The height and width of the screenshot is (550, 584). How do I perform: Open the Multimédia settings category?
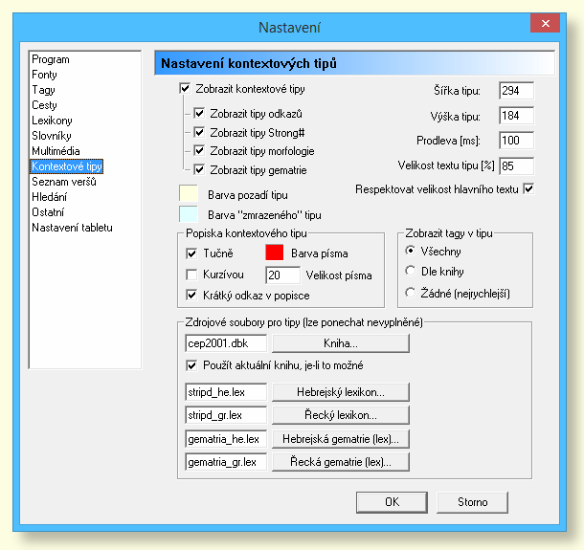[54, 151]
